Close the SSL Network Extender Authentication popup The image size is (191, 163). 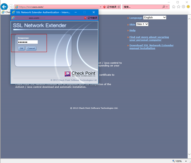[94, 12]
